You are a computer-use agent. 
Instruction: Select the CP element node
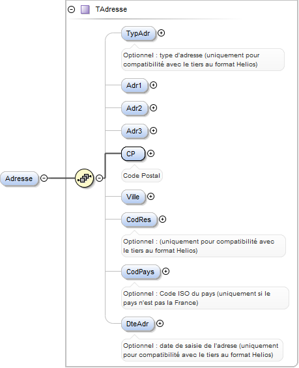click(133, 154)
